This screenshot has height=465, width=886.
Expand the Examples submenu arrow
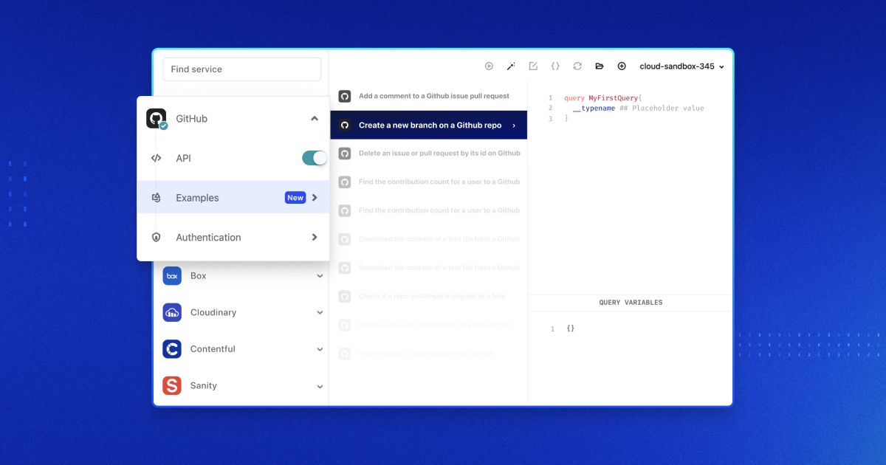[315, 198]
